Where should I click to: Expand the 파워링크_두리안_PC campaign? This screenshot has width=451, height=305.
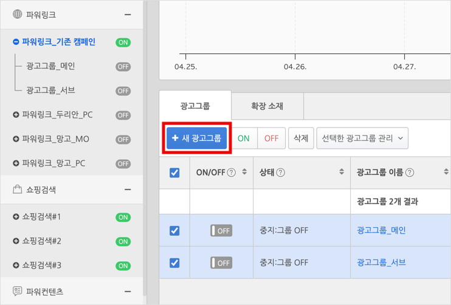16,115
